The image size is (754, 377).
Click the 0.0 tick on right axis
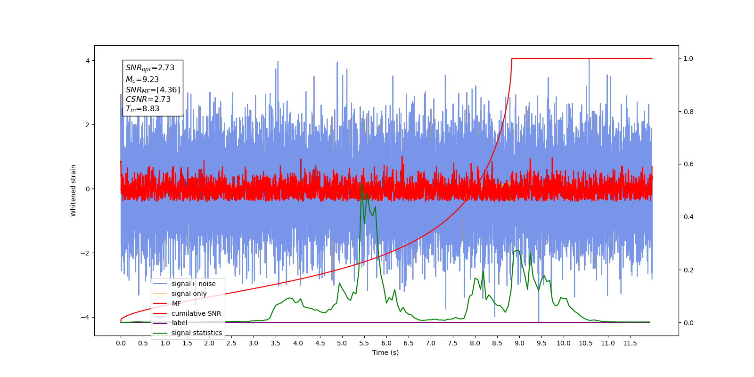688,323
